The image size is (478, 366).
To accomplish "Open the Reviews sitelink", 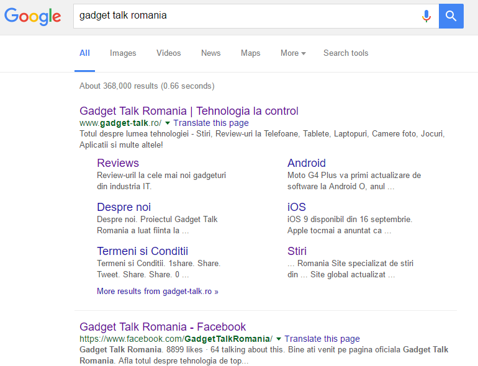I will 118,163.
